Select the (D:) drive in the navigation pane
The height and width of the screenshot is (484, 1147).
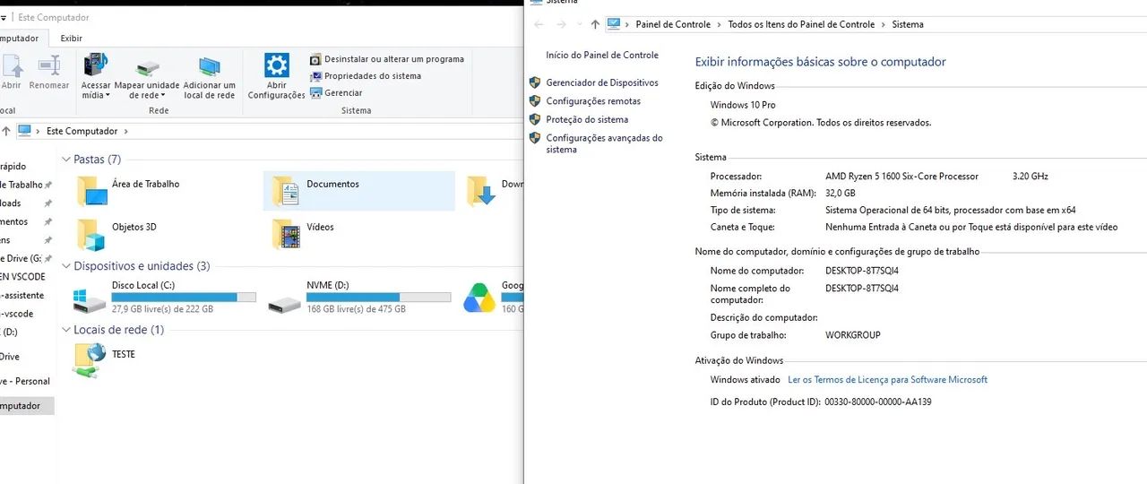click(x=9, y=332)
